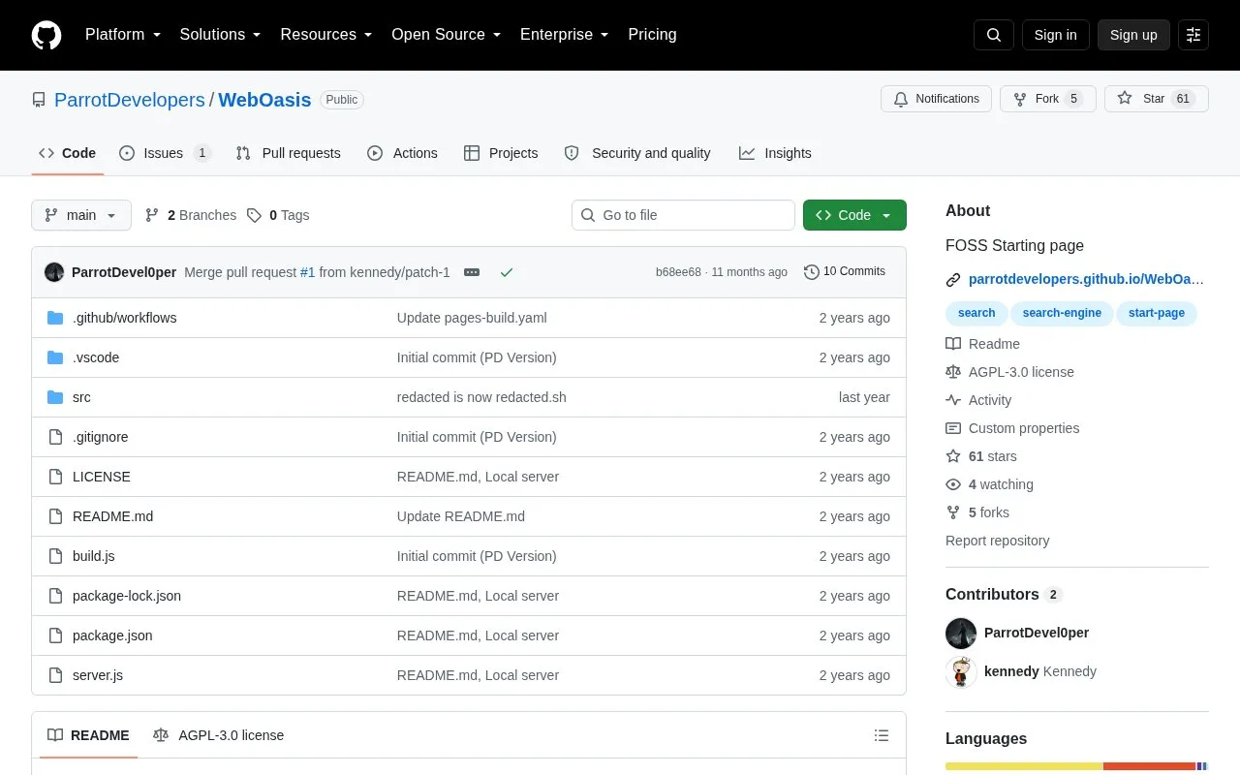Expand commit message ellipsis button
The width and height of the screenshot is (1240, 775).
472,272
